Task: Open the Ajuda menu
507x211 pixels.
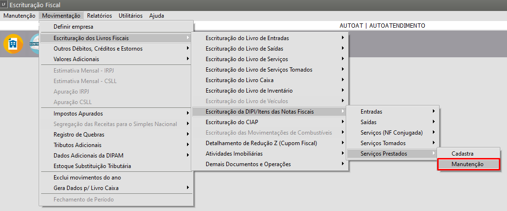Action: [x=156, y=15]
